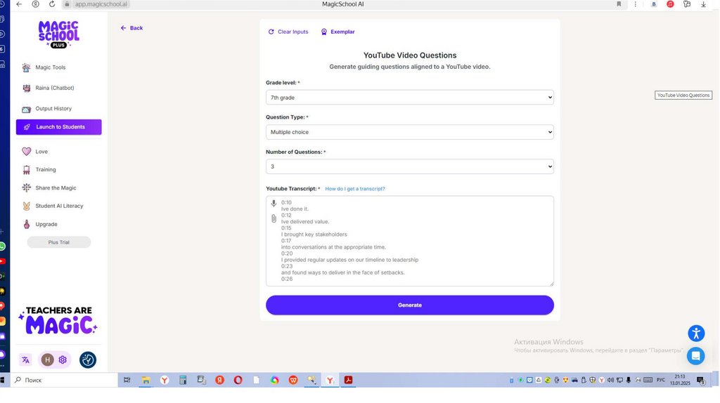Click the Launch to Students button
This screenshot has height=403, width=720.
click(x=59, y=127)
